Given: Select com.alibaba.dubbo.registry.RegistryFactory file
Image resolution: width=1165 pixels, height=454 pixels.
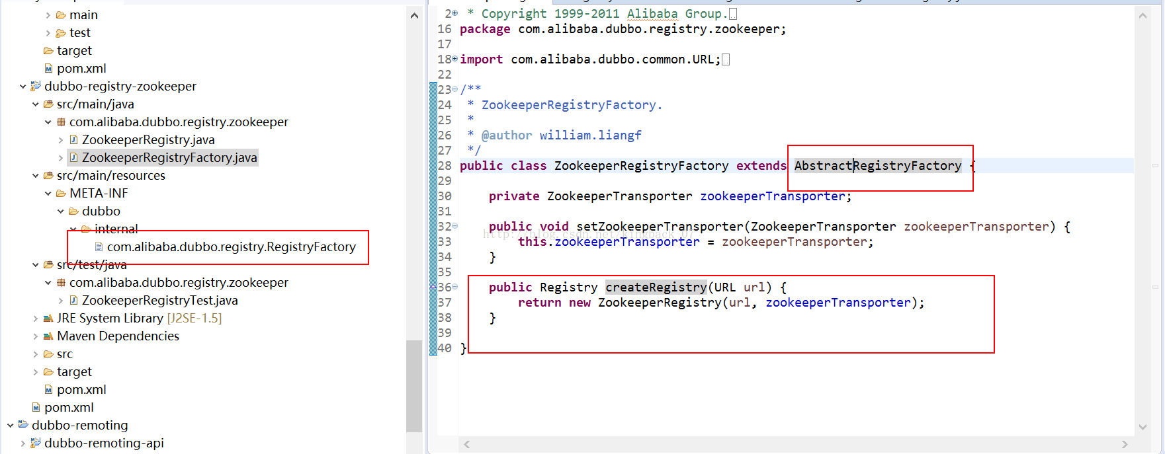Looking at the screenshot, I should [232, 246].
